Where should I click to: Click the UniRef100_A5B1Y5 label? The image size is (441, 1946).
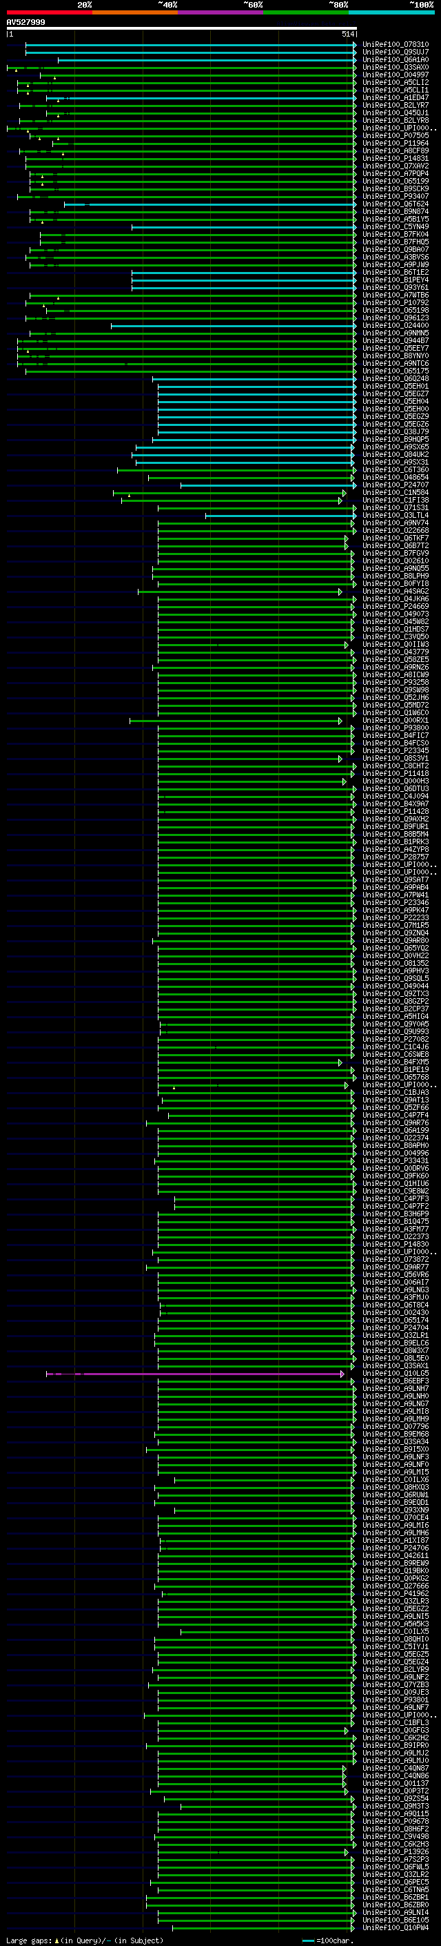(396, 219)
